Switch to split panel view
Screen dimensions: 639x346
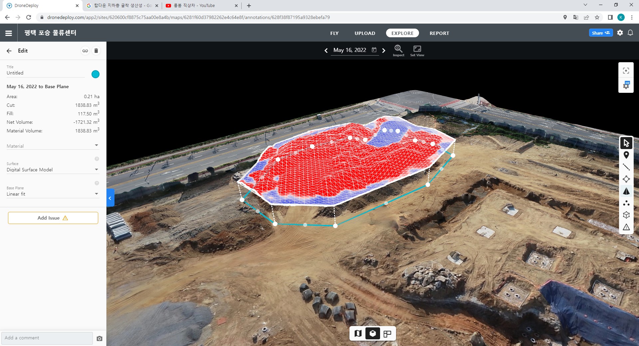tap(387, 334)
